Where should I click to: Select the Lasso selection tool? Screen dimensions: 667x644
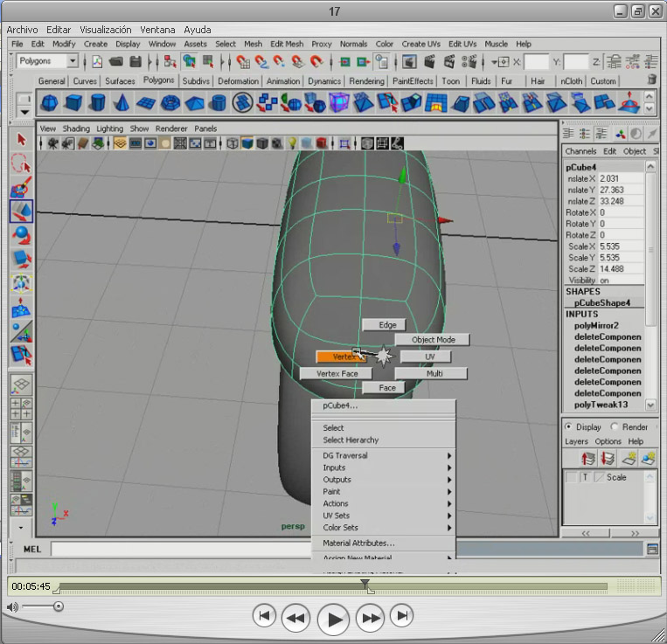pos(21,163)
